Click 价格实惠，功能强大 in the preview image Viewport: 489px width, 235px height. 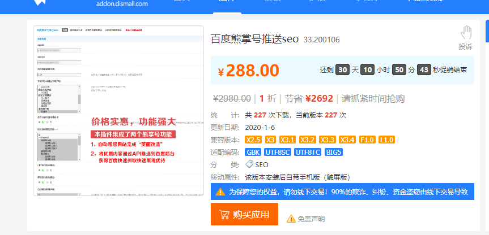point(134,121)
